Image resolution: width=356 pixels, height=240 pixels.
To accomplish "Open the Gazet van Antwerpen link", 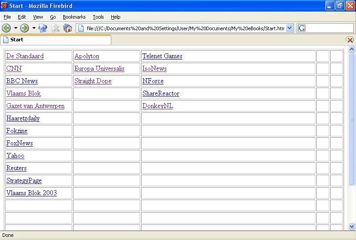I will click(35, 106).
